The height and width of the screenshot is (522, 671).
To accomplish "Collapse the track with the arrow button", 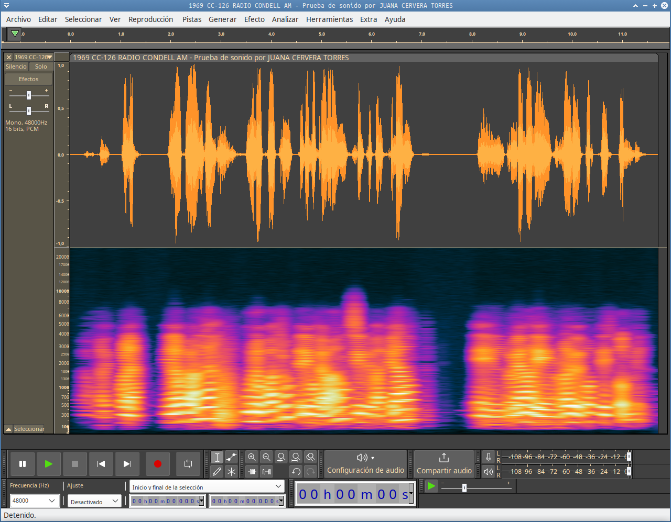I will point(8,429).
